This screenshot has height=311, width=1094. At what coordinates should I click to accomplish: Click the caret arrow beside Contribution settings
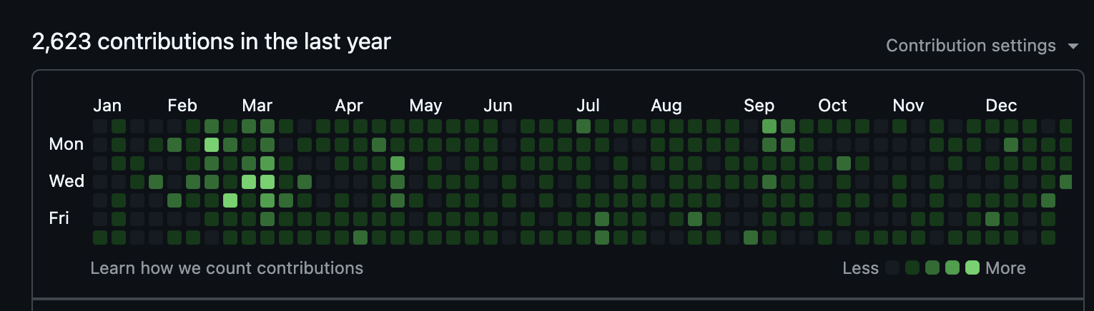1073,46
